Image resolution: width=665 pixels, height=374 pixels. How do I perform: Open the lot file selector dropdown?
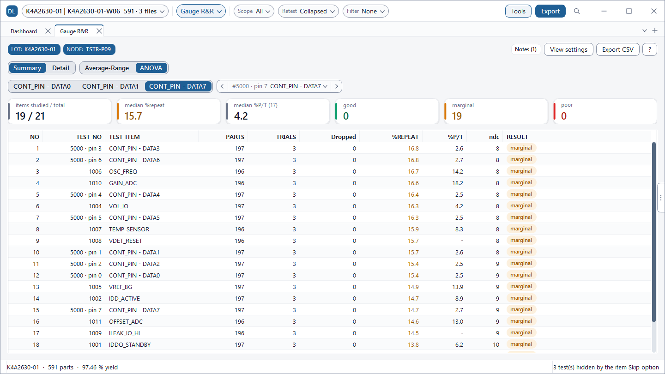point(95,11)
